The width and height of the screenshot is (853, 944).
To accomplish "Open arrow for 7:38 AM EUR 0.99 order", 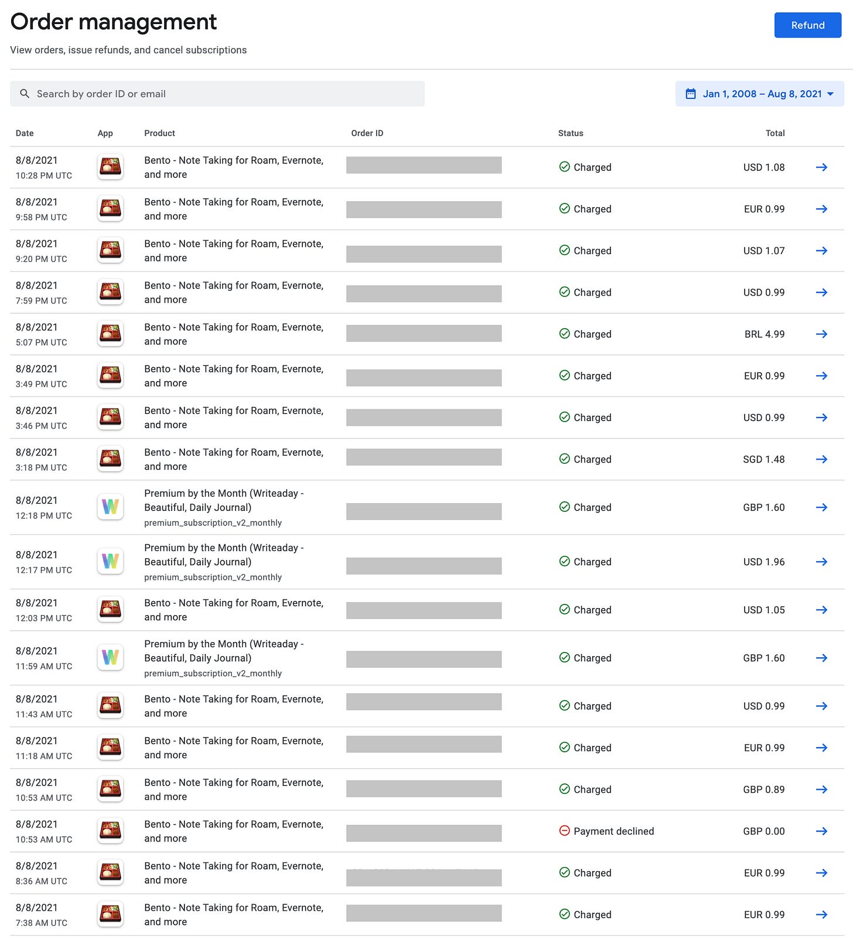I will point(821,914).
